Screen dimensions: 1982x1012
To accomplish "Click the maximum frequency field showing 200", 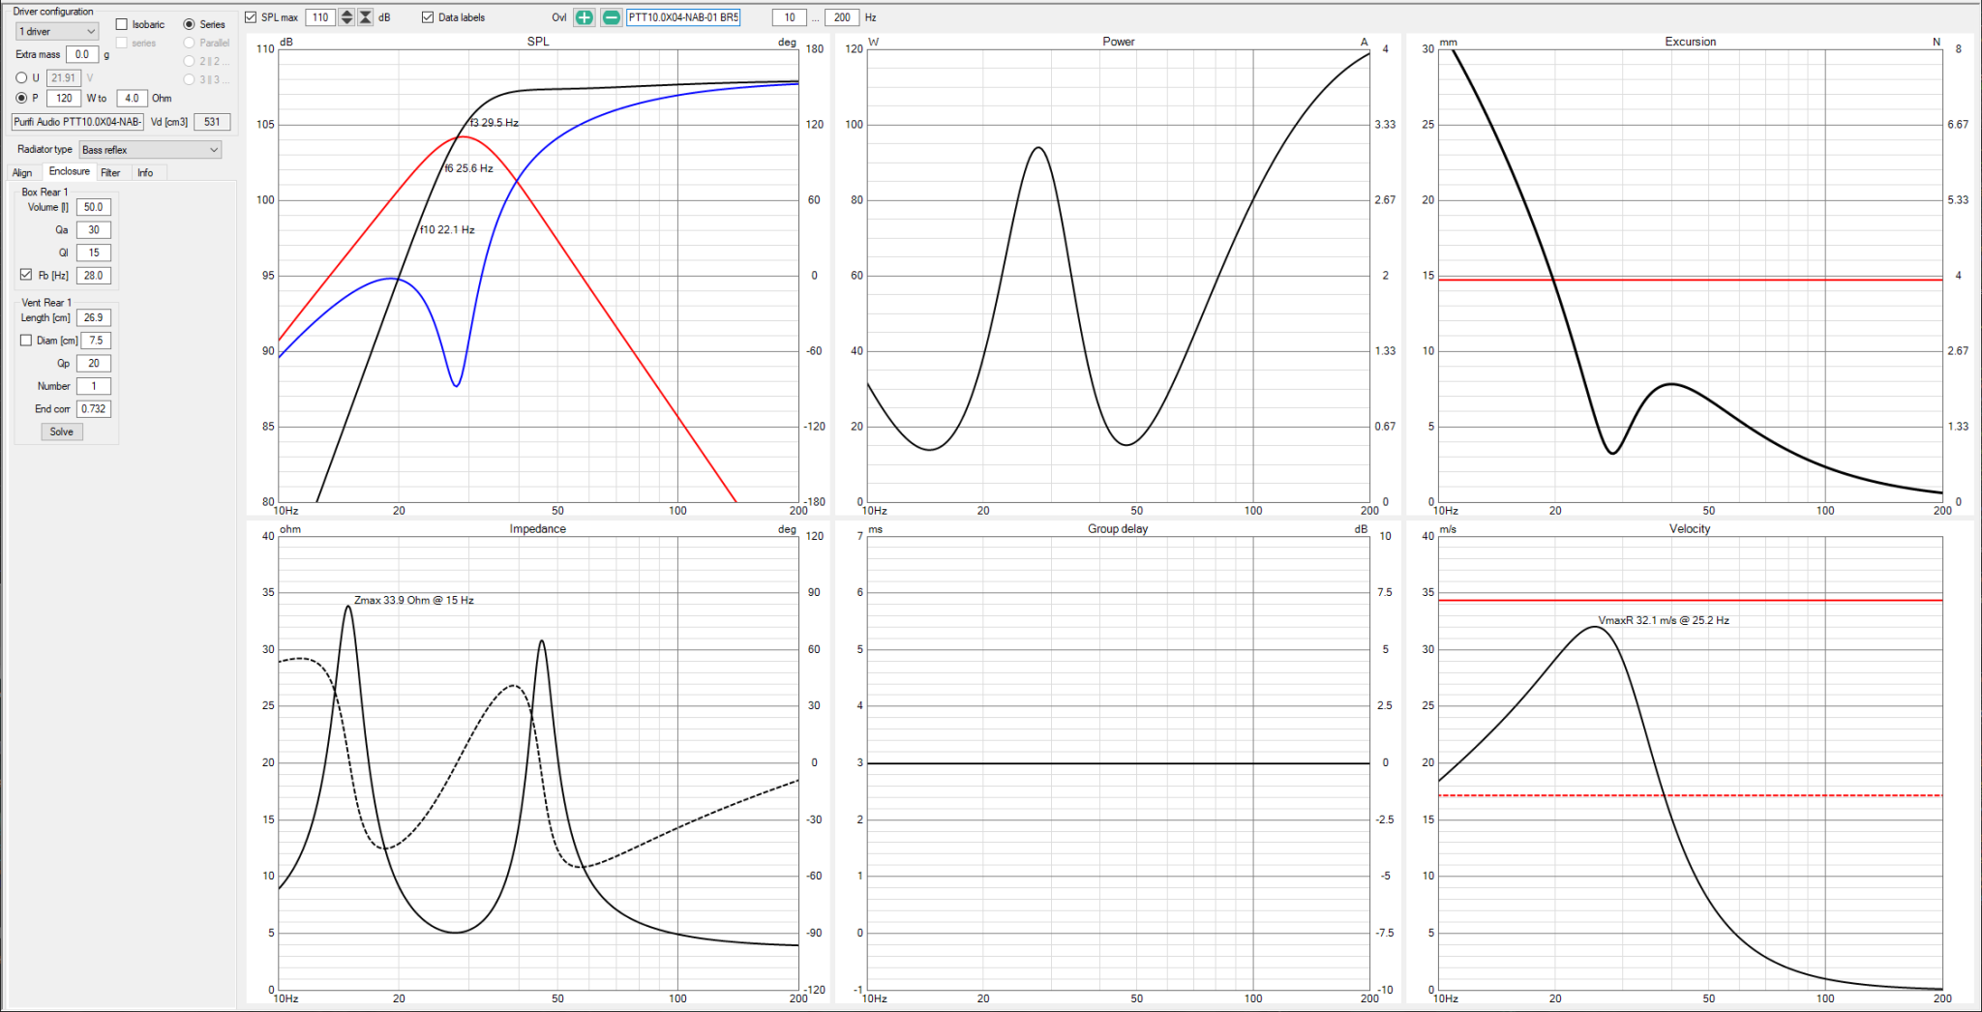I will pos(842,17).
